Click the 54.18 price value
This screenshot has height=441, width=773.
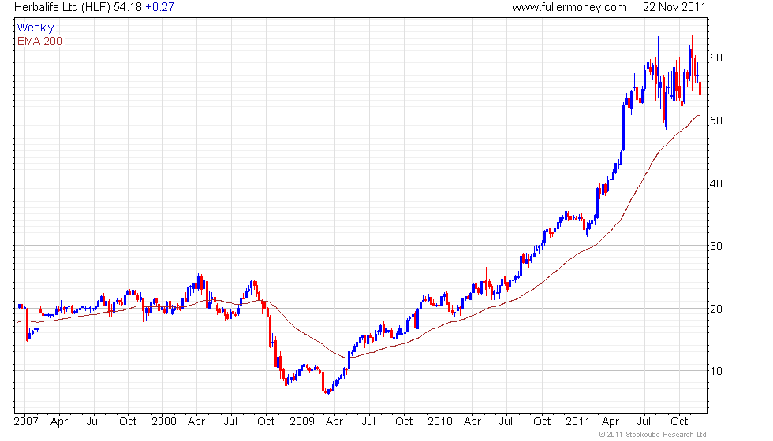coord(128,7)
